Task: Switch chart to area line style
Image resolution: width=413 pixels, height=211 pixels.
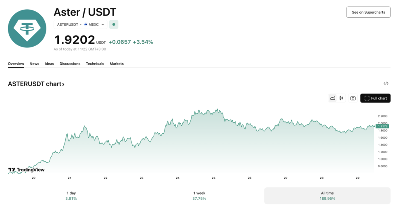Action: pos(333,98)
